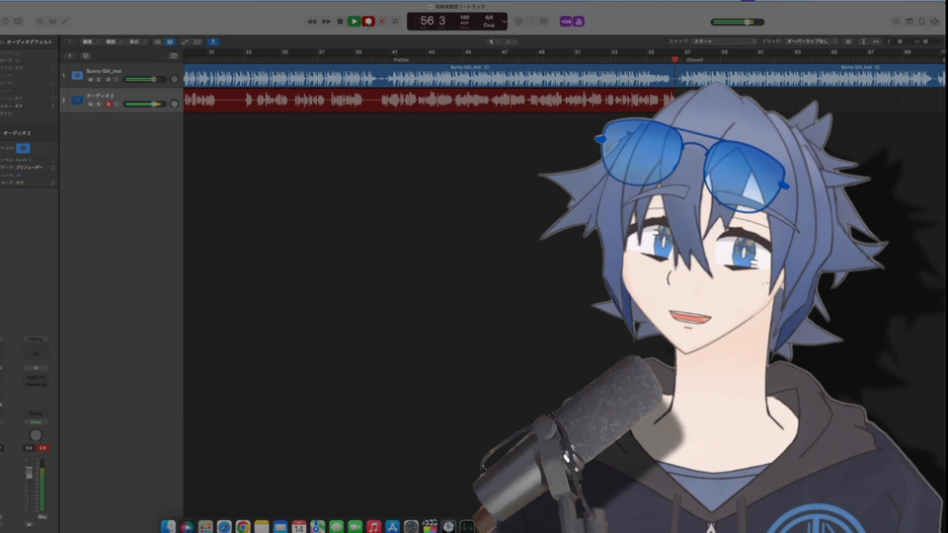Toggle the purple Metronome button
The image size is (948, 533).
click(x=579, y=21)
